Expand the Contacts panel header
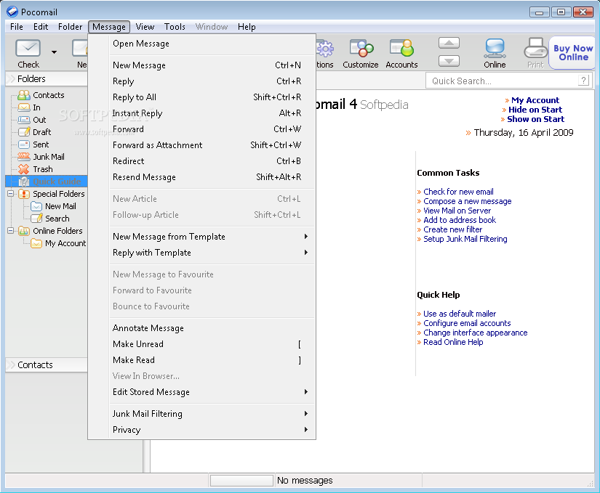The image size is (600, 493). [47, 364]
